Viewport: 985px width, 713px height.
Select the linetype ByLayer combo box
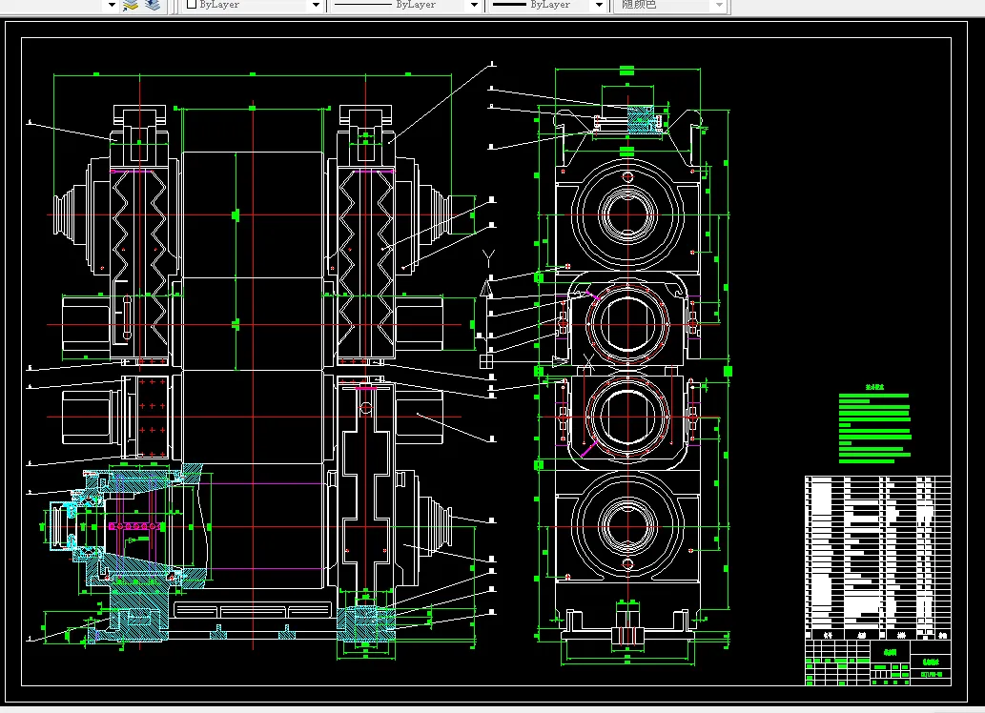(405, 6)
